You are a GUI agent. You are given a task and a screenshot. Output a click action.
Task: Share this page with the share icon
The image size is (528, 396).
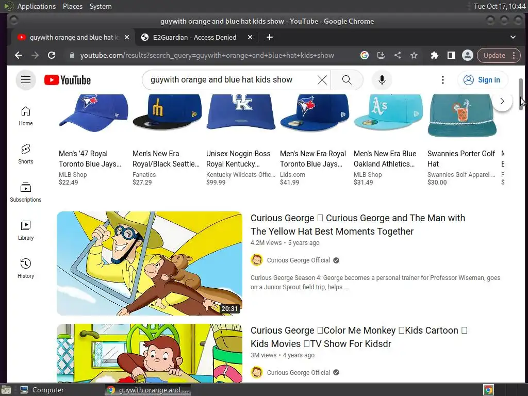click(x=398, y=55)
